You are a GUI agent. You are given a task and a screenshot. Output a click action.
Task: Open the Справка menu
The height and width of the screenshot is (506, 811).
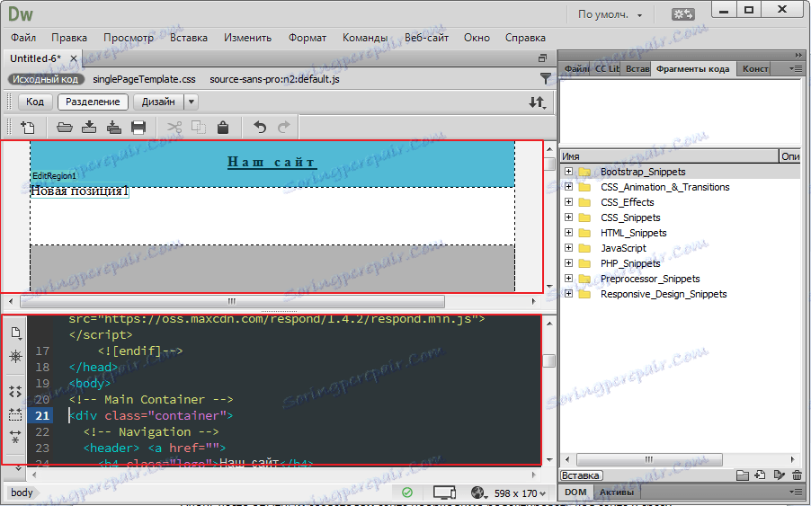pos(525,38)
